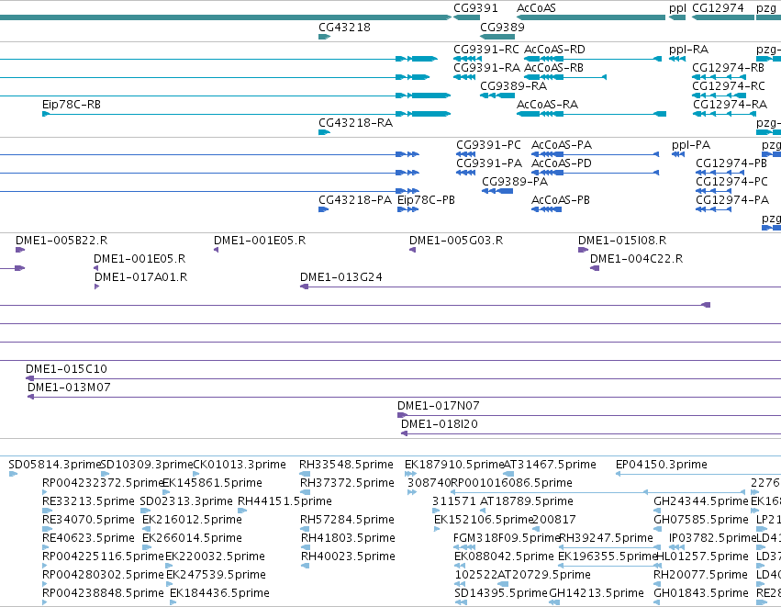Image resolution: width=781 pixels, height=607 pixels.
Task: Click the GH24344.5prime EST label
Action: click(x=701, y=501)
